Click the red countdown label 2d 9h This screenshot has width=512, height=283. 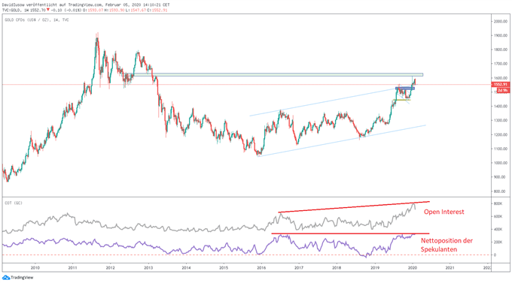[502, 90]
